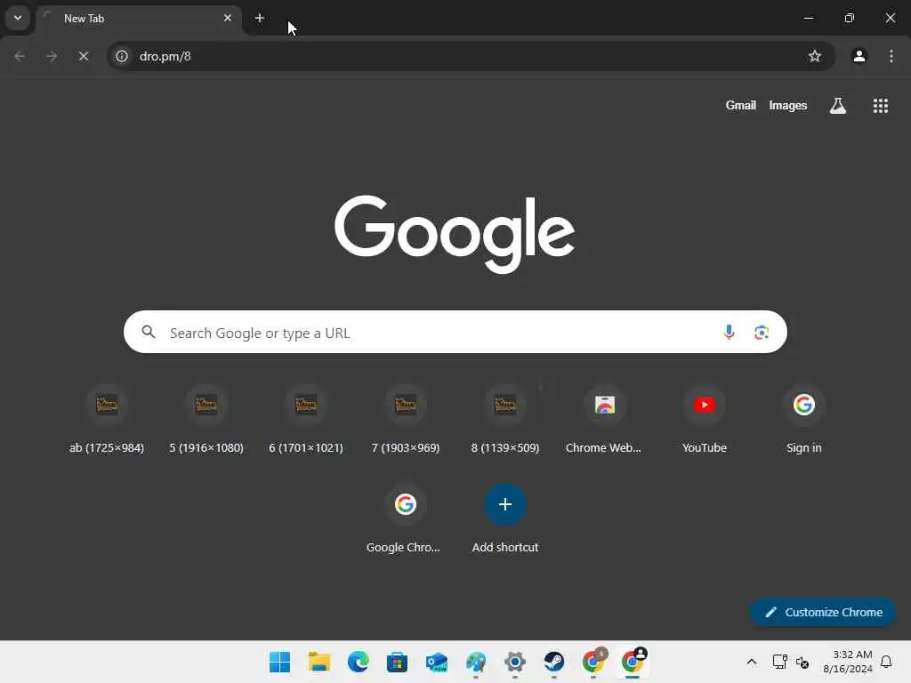Viewport: 911px width, 683px height.
Task: Open the 6 (1701×1021) shortcut
Action: coord(306,419)
